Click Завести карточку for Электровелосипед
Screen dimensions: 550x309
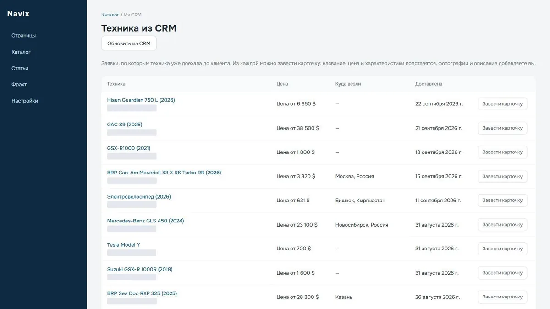[502, 201]
